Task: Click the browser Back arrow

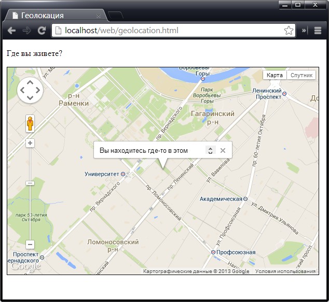Action: 11,31
